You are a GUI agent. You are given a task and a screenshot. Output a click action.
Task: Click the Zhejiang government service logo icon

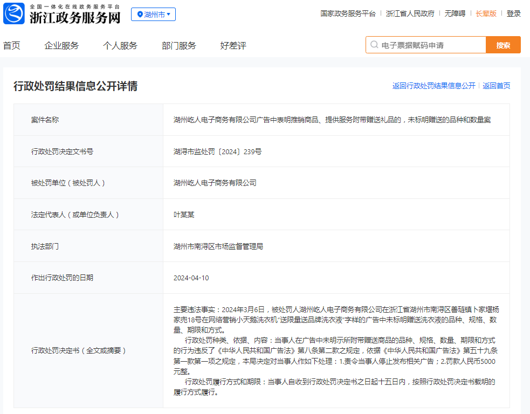[x=14, y=14]
